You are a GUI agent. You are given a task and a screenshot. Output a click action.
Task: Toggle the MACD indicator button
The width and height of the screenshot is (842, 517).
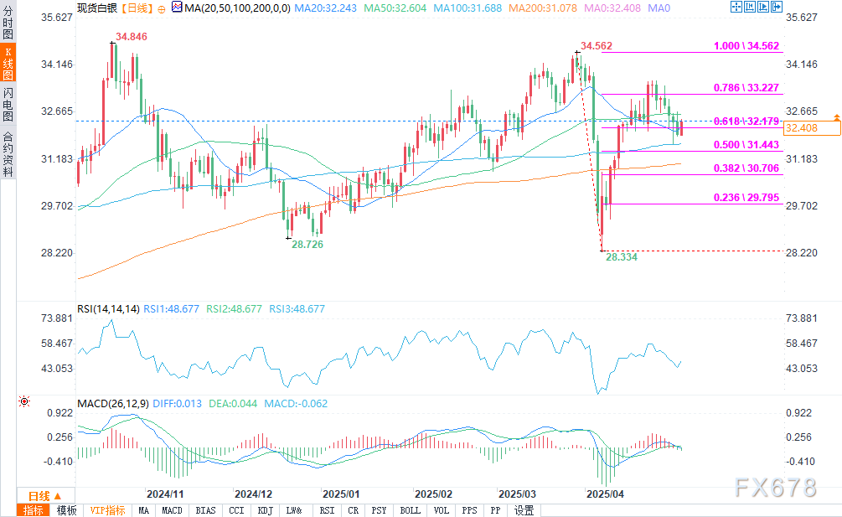[172, 510]
